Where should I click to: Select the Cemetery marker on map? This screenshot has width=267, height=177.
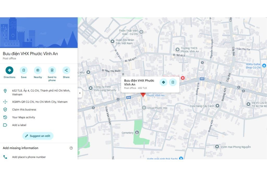tap(137, 133)
